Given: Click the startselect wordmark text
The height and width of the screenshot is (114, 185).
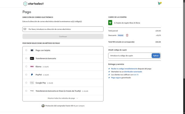Looking at the screenshot, I should (x=36, y=4).
